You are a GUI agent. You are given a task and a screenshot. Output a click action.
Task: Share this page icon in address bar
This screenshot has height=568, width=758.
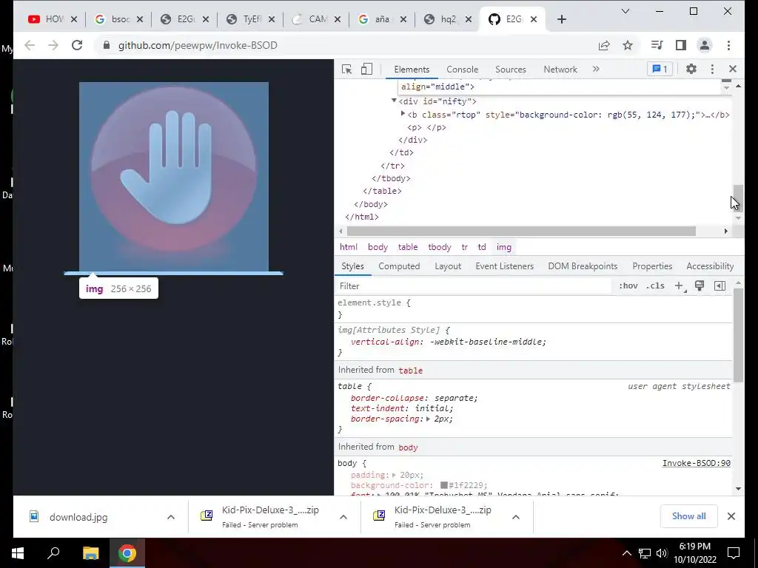pyautogui.click(x=604, y=45)
